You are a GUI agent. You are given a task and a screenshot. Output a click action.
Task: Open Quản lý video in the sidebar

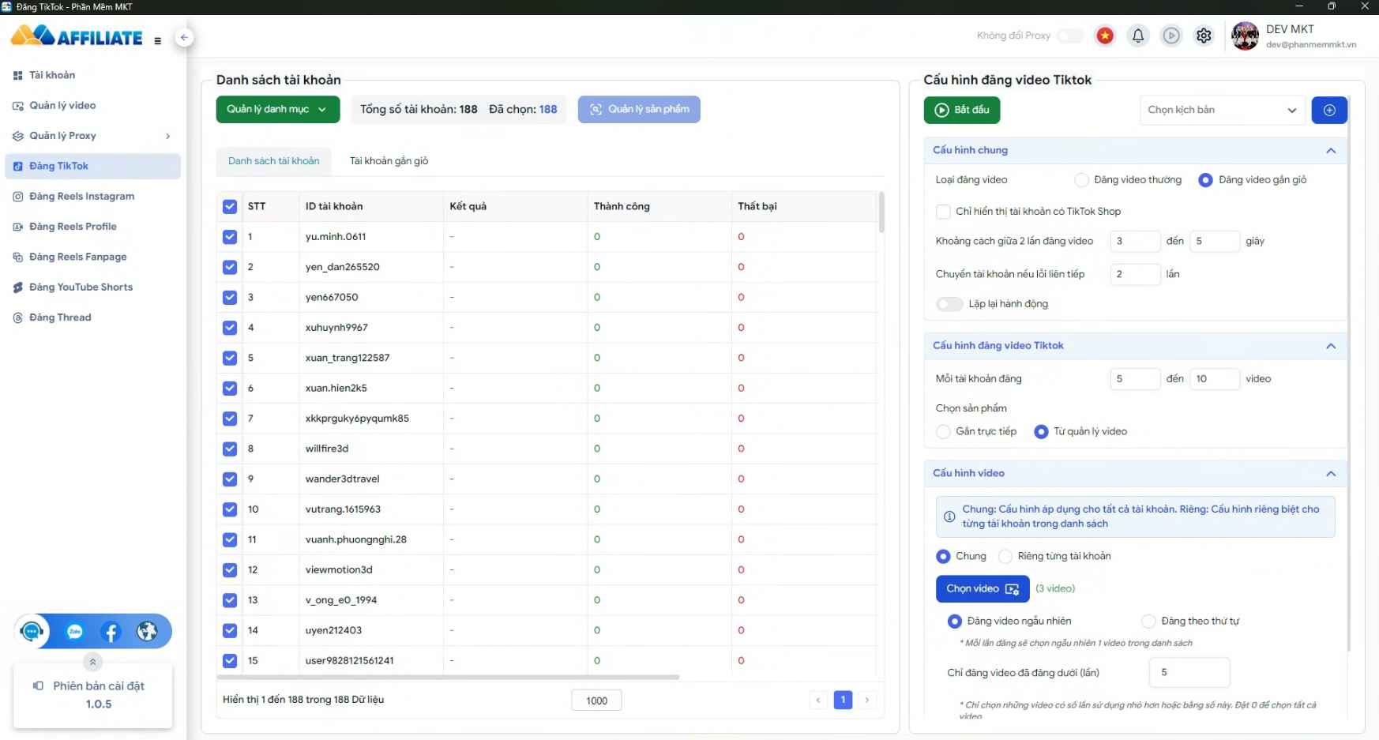(62, 105)
